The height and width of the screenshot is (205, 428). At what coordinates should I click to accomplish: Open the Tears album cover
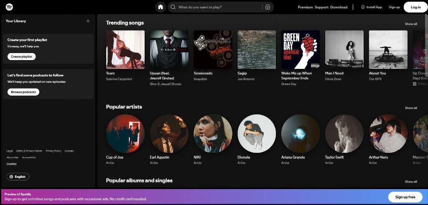(125, 50)
